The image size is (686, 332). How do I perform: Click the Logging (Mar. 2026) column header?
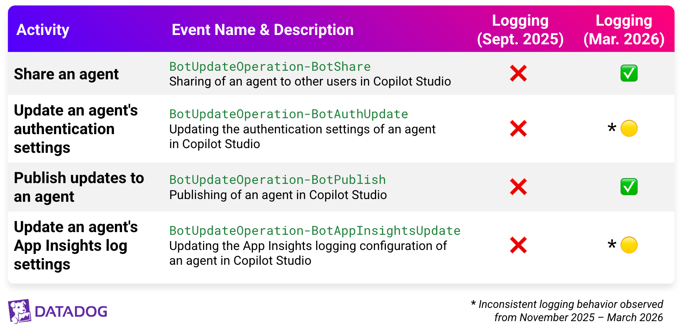pos(624,30)
